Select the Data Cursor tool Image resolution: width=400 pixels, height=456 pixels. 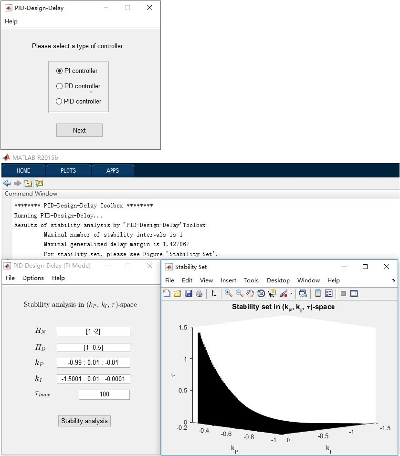click(272, 294)
